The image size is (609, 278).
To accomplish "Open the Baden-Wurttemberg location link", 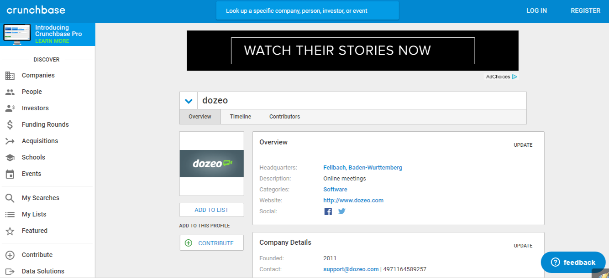I will coord(375,168).
